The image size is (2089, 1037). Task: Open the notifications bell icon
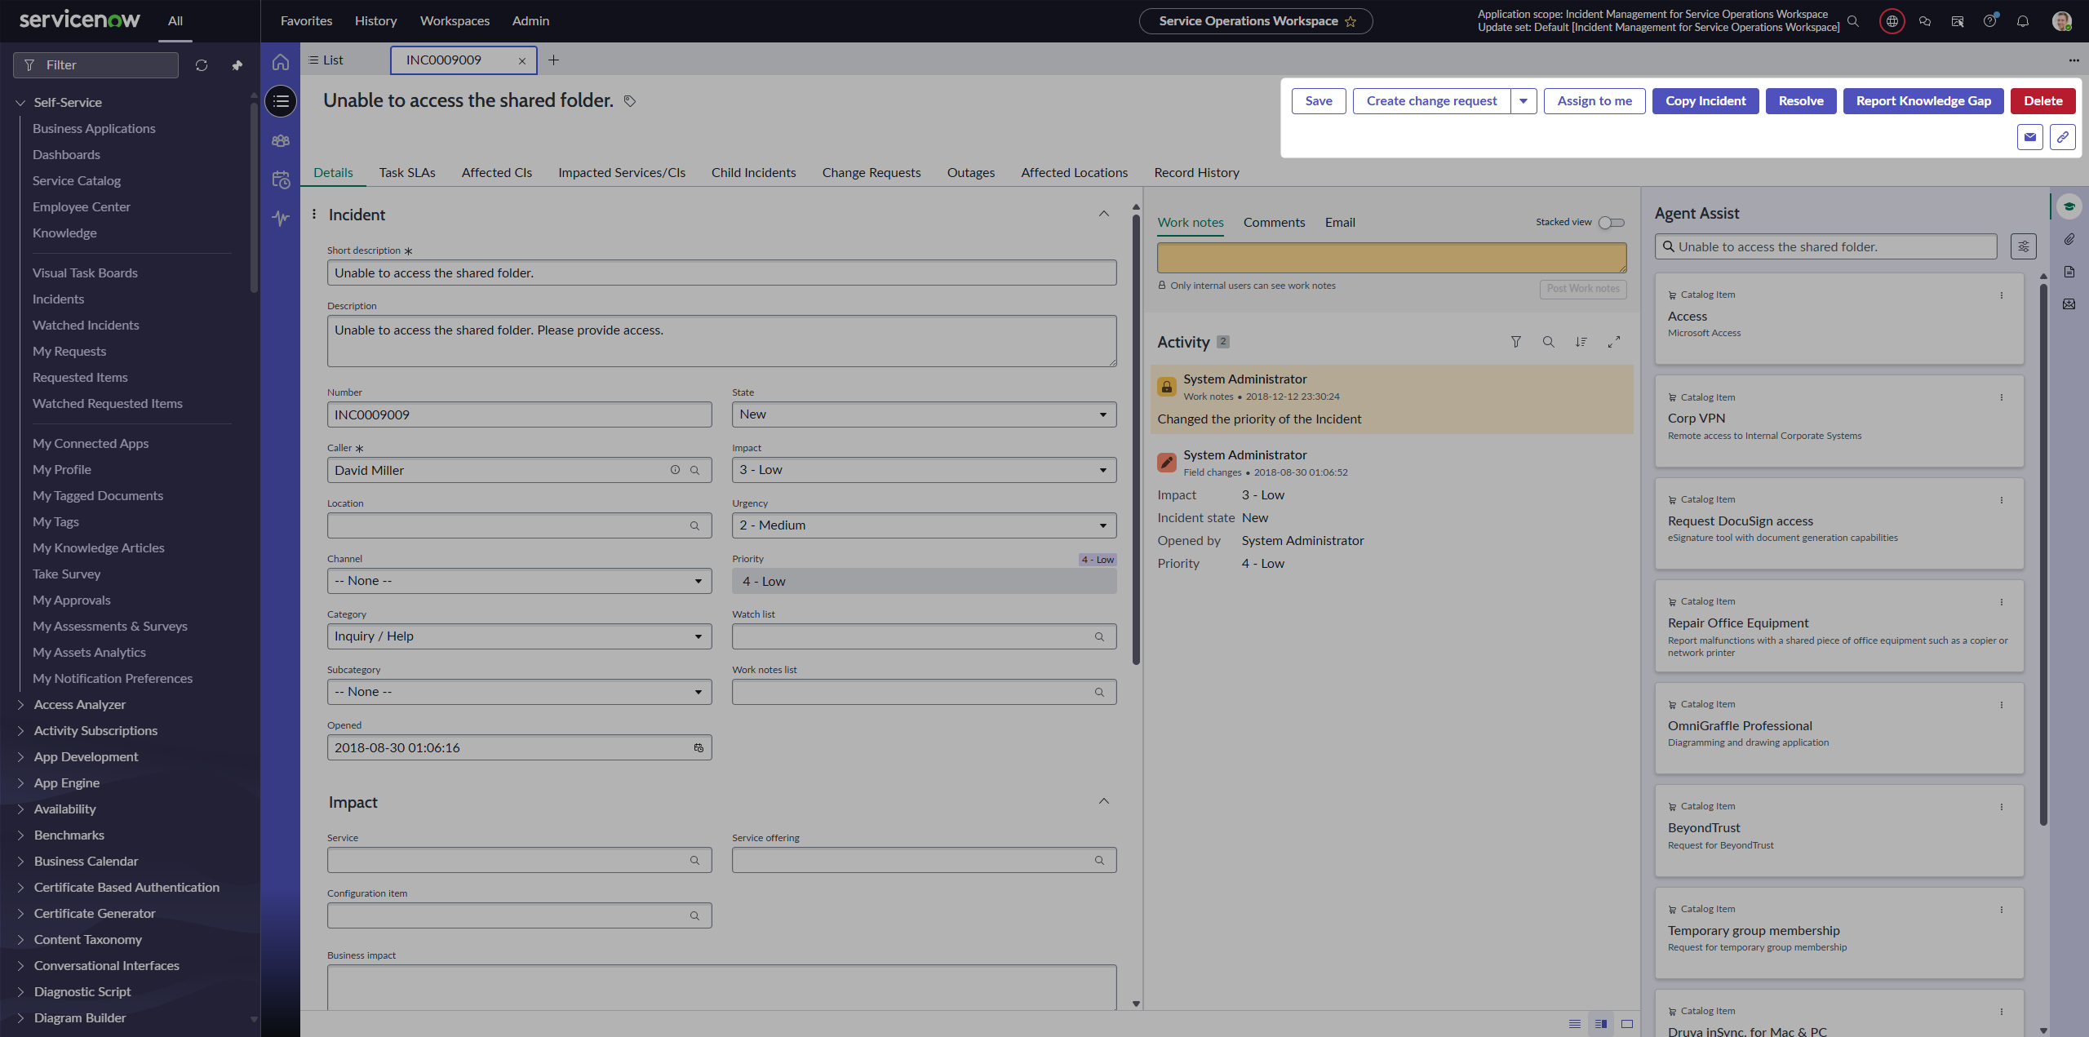point(2022,21)
